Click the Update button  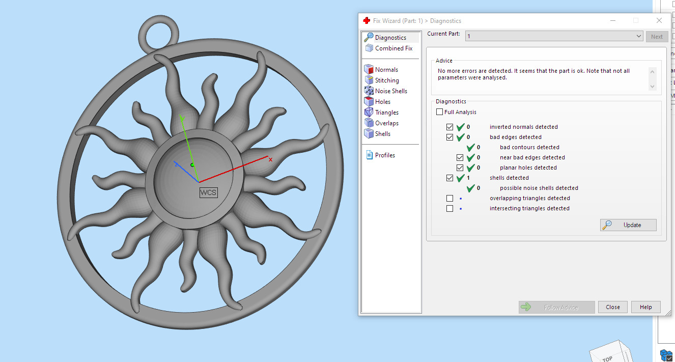click(x=628, y=225)
